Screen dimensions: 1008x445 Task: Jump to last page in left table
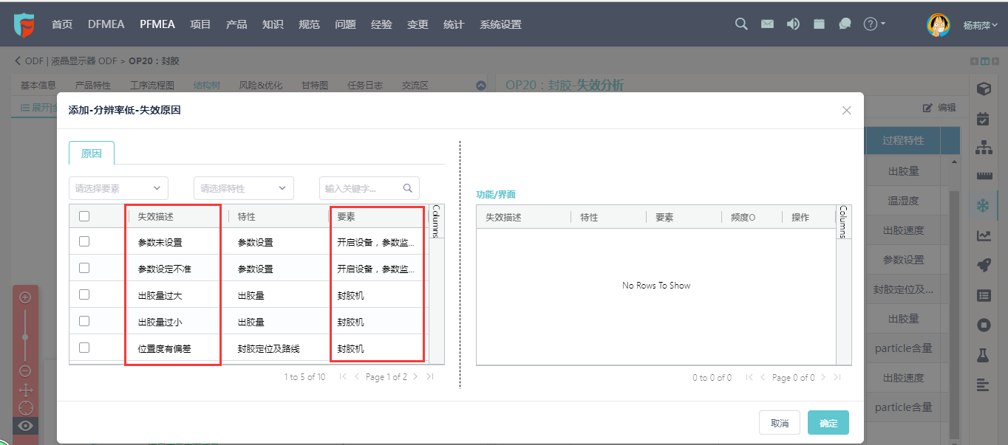click(430, 376)
